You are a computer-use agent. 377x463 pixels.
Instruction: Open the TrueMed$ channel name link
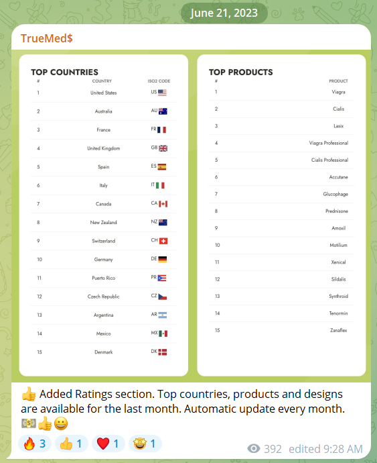click(47, 38)
